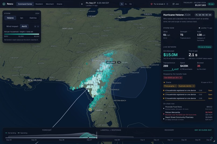Screen dimensions: 217x144
Task: Click the Riverside Food Store transaction
Action: 188,108
